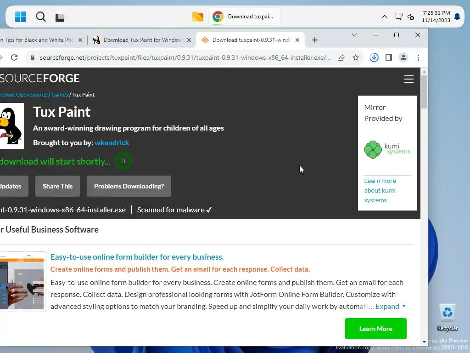Viewport: 470px width, 353px height.
Task: Click the Updates button
Action: coord(14,186)
